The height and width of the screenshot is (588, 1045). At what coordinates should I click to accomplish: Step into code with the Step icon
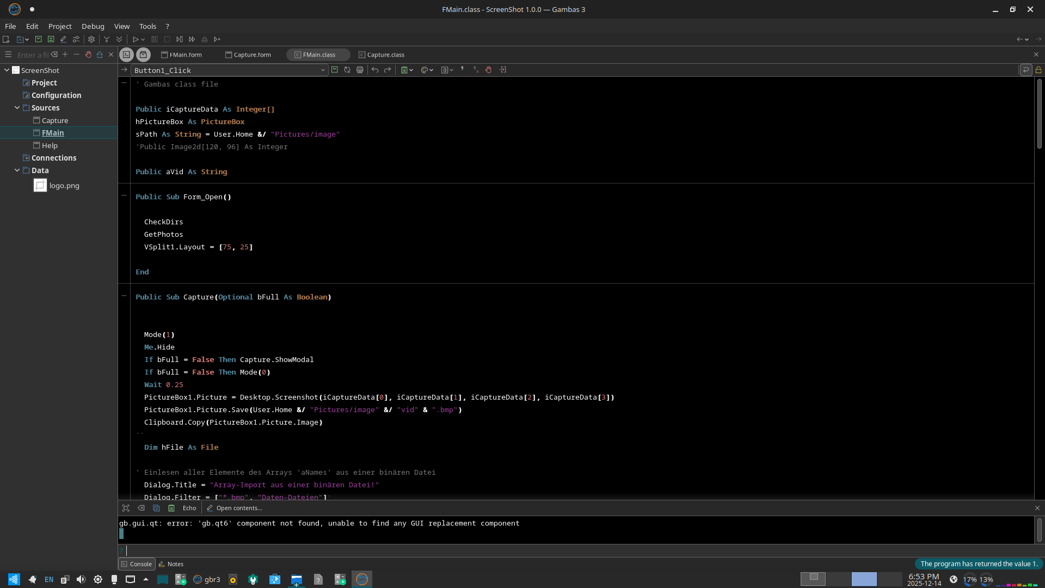pos(180,39)
